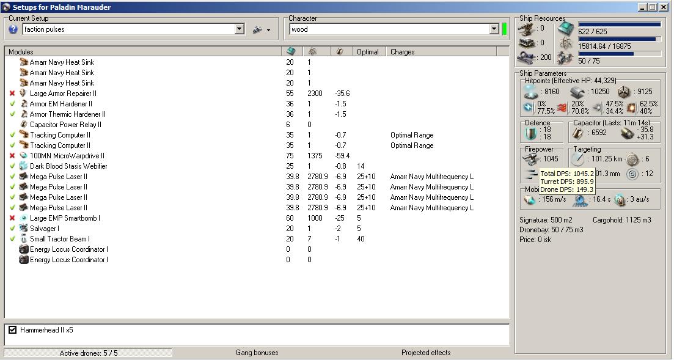Screen dimensions: 674x360
Task: Click the Active drones: 5 / 5 bar
Action: [x=89, y=353]
